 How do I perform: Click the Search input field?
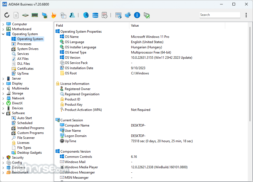coord(220,15)
